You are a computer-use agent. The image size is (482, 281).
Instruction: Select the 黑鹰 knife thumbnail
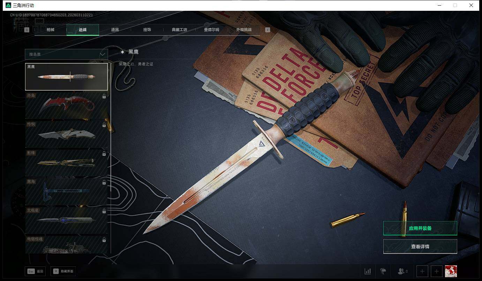coord(66,77)
